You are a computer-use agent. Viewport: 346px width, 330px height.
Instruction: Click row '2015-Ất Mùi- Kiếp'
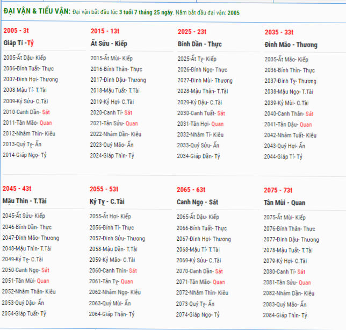click(x=111, y=58)
